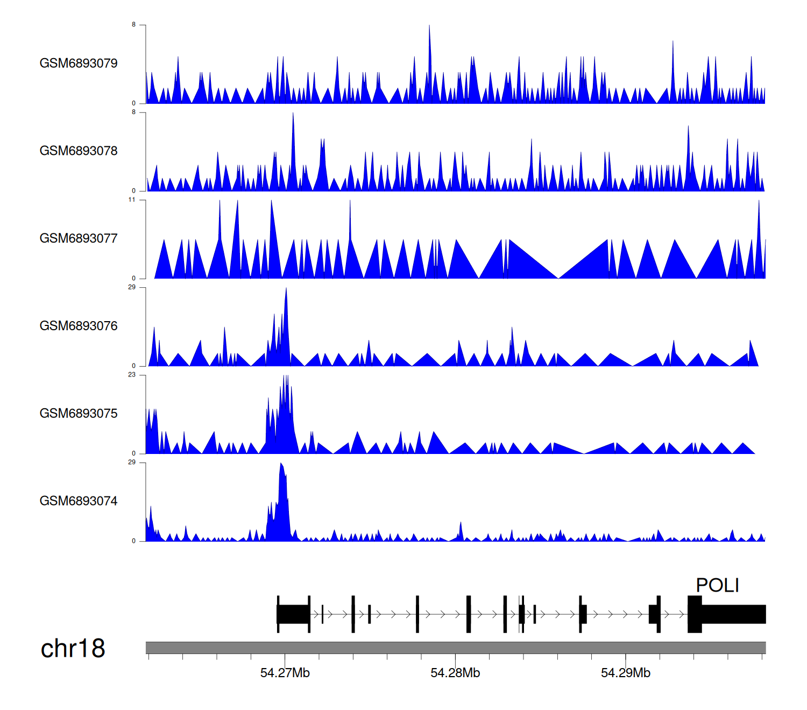The image size is (807, 710).
Task: Click the GSM6893077 sample label
Action: click(79, 238)
